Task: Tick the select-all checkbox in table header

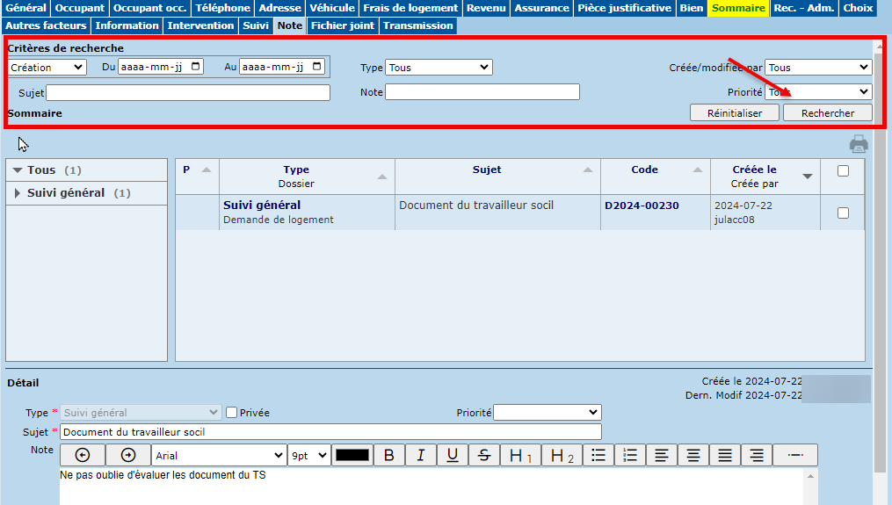Action: tap(843, 171)
